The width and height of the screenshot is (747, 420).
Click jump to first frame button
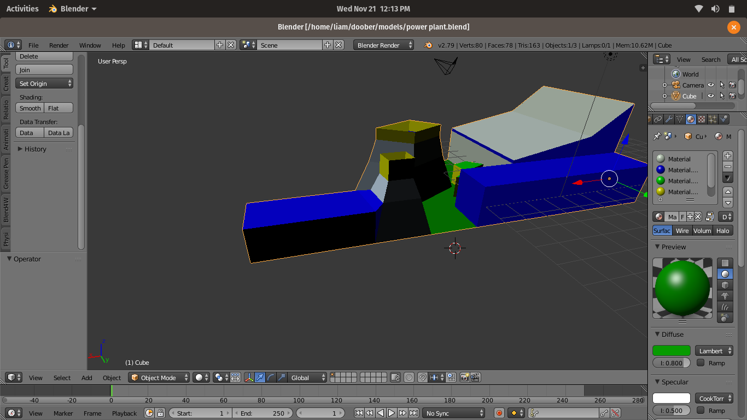[359, 413]
